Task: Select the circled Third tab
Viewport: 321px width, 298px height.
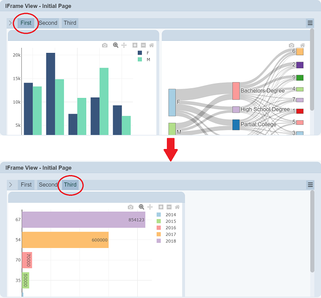Action: coord(71,185)
